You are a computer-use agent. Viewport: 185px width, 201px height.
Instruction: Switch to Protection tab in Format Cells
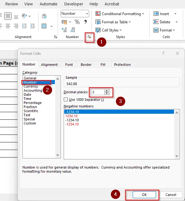pos(122,65)
